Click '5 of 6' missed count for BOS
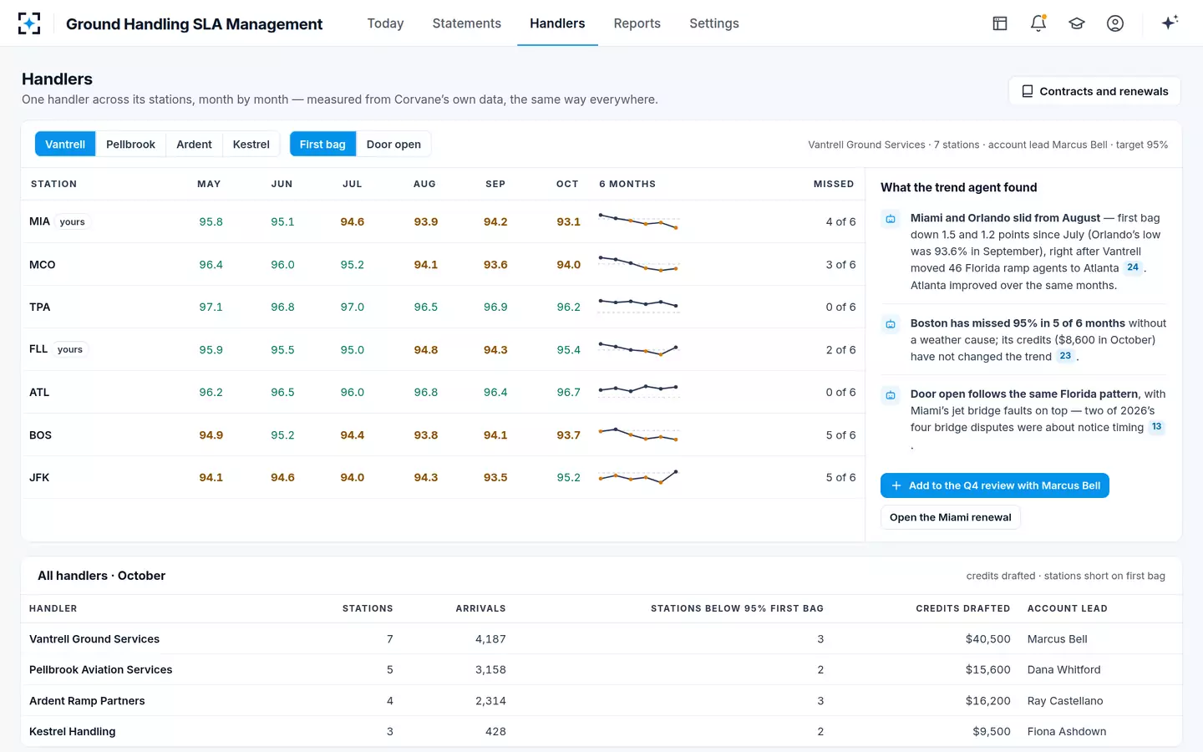 pos(840,434)
